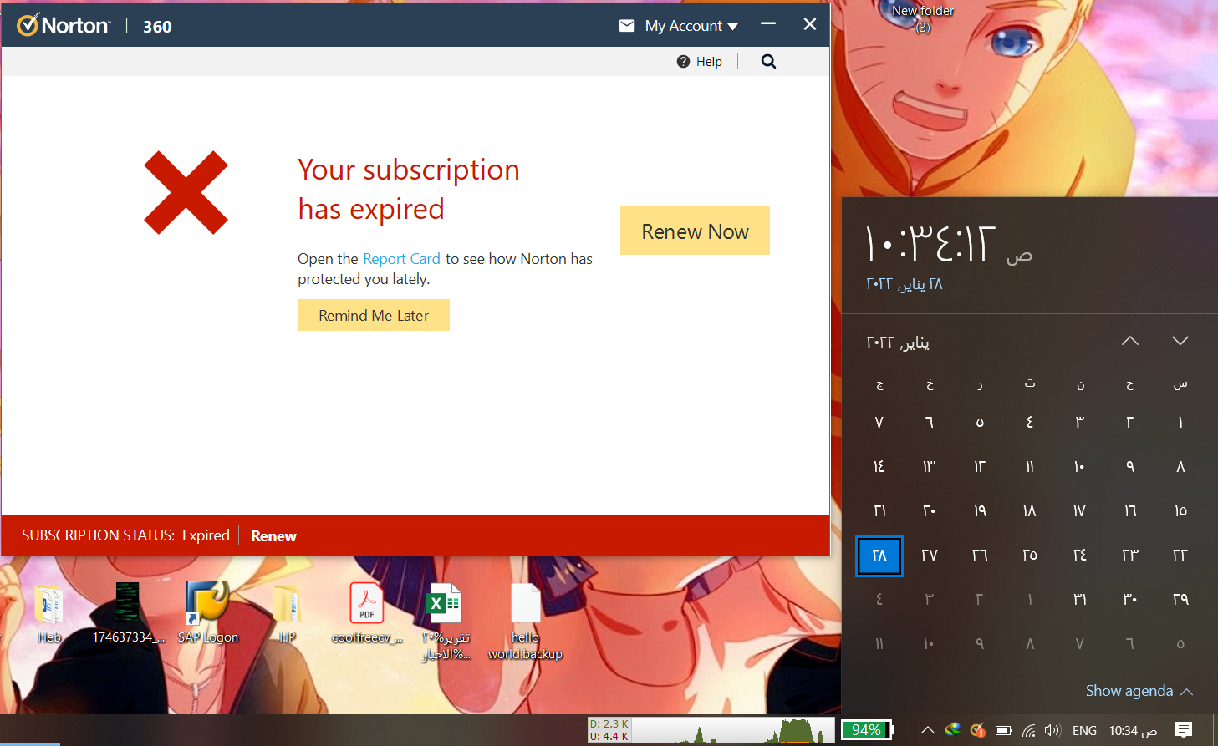Click the Renew link in red status bar
The width and height of the screenshot is (1218, 746).
(x=273, y=536)
